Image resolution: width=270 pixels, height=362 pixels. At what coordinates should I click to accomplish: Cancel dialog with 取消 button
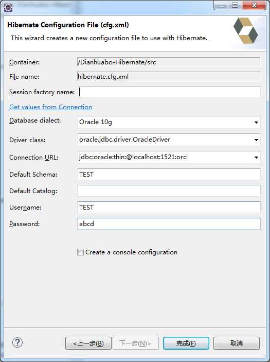(x=237, y=343)
